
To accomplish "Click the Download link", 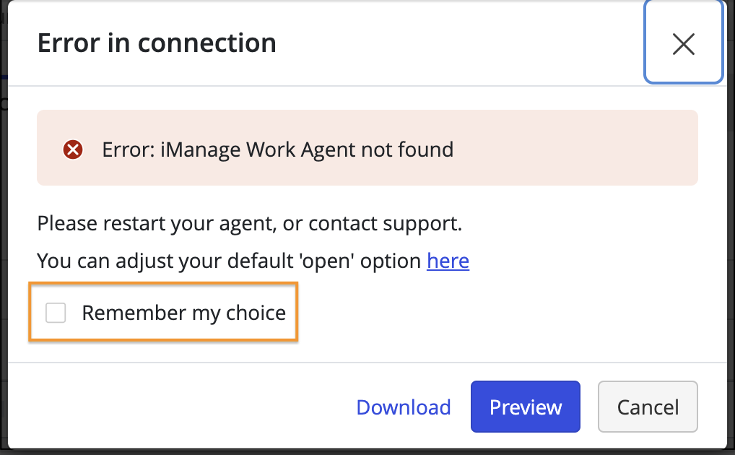I will 403,407.
